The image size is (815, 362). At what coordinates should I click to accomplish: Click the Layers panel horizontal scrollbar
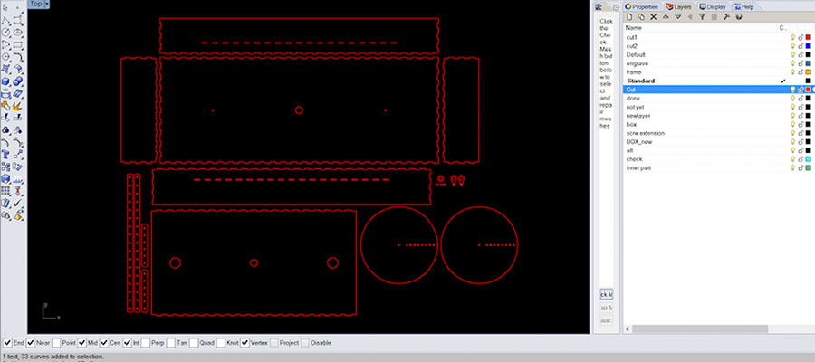point(700,329)
